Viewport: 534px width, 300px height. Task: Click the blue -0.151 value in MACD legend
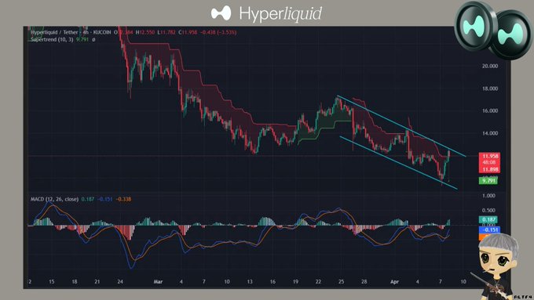[105, 199]
